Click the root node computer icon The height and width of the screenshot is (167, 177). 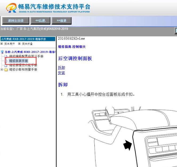point(2,52)
